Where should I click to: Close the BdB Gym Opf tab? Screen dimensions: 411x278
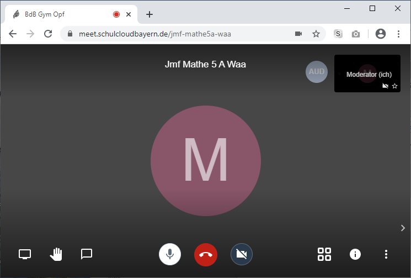point(129,14)
